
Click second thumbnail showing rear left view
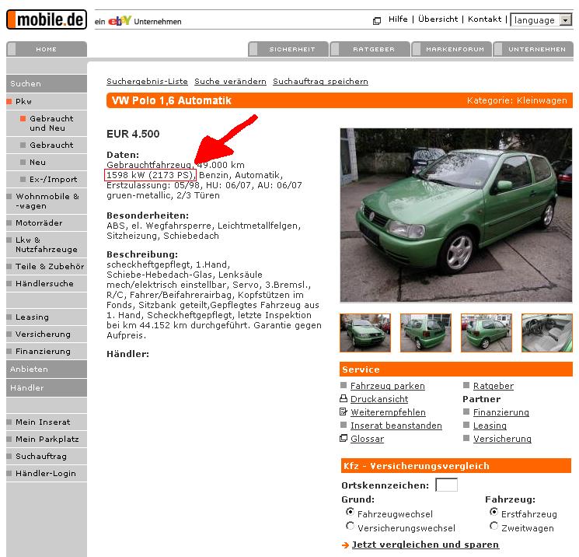(x=426, y=333)
